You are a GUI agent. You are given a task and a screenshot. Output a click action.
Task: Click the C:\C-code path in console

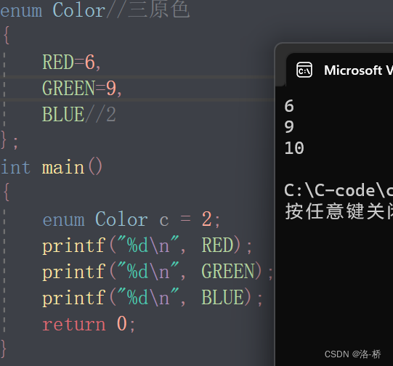pos(339,190)
